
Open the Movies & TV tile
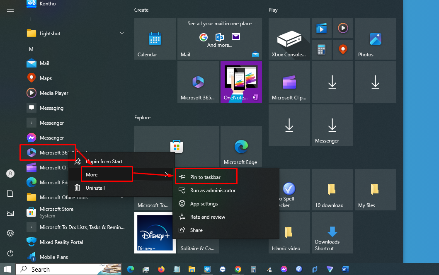click(322, 28)
